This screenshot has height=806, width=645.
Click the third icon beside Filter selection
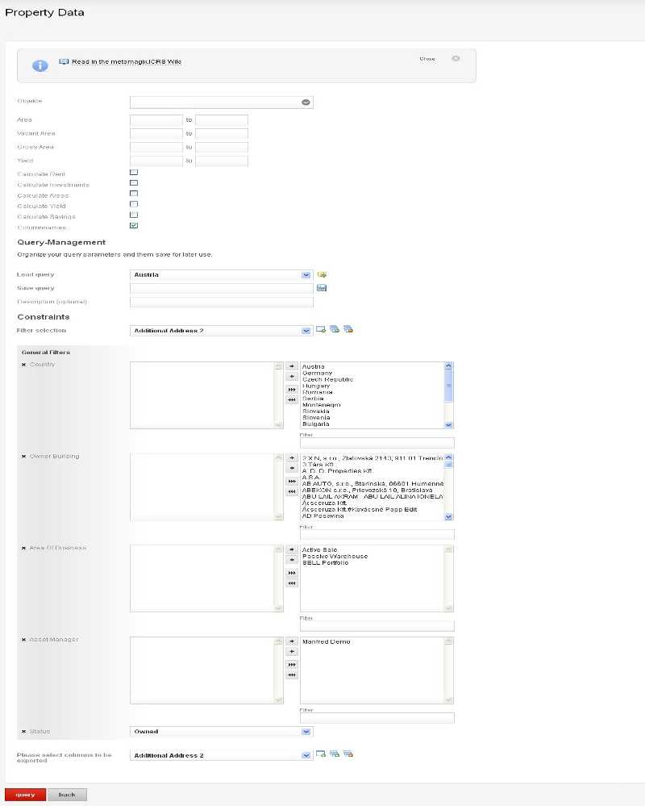coord(348,329)
